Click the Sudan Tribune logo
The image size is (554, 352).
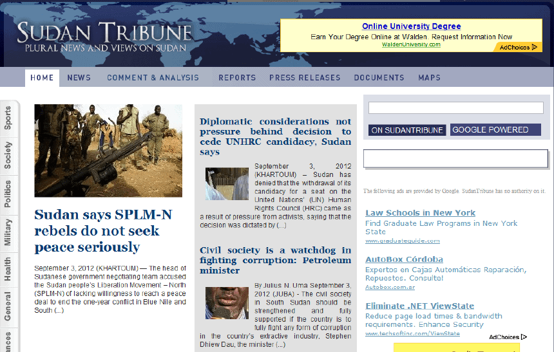tap(104, 37)
